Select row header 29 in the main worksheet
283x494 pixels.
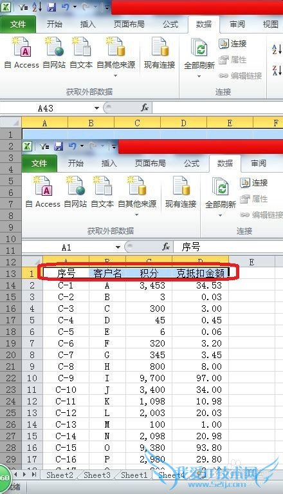point(11,459)
